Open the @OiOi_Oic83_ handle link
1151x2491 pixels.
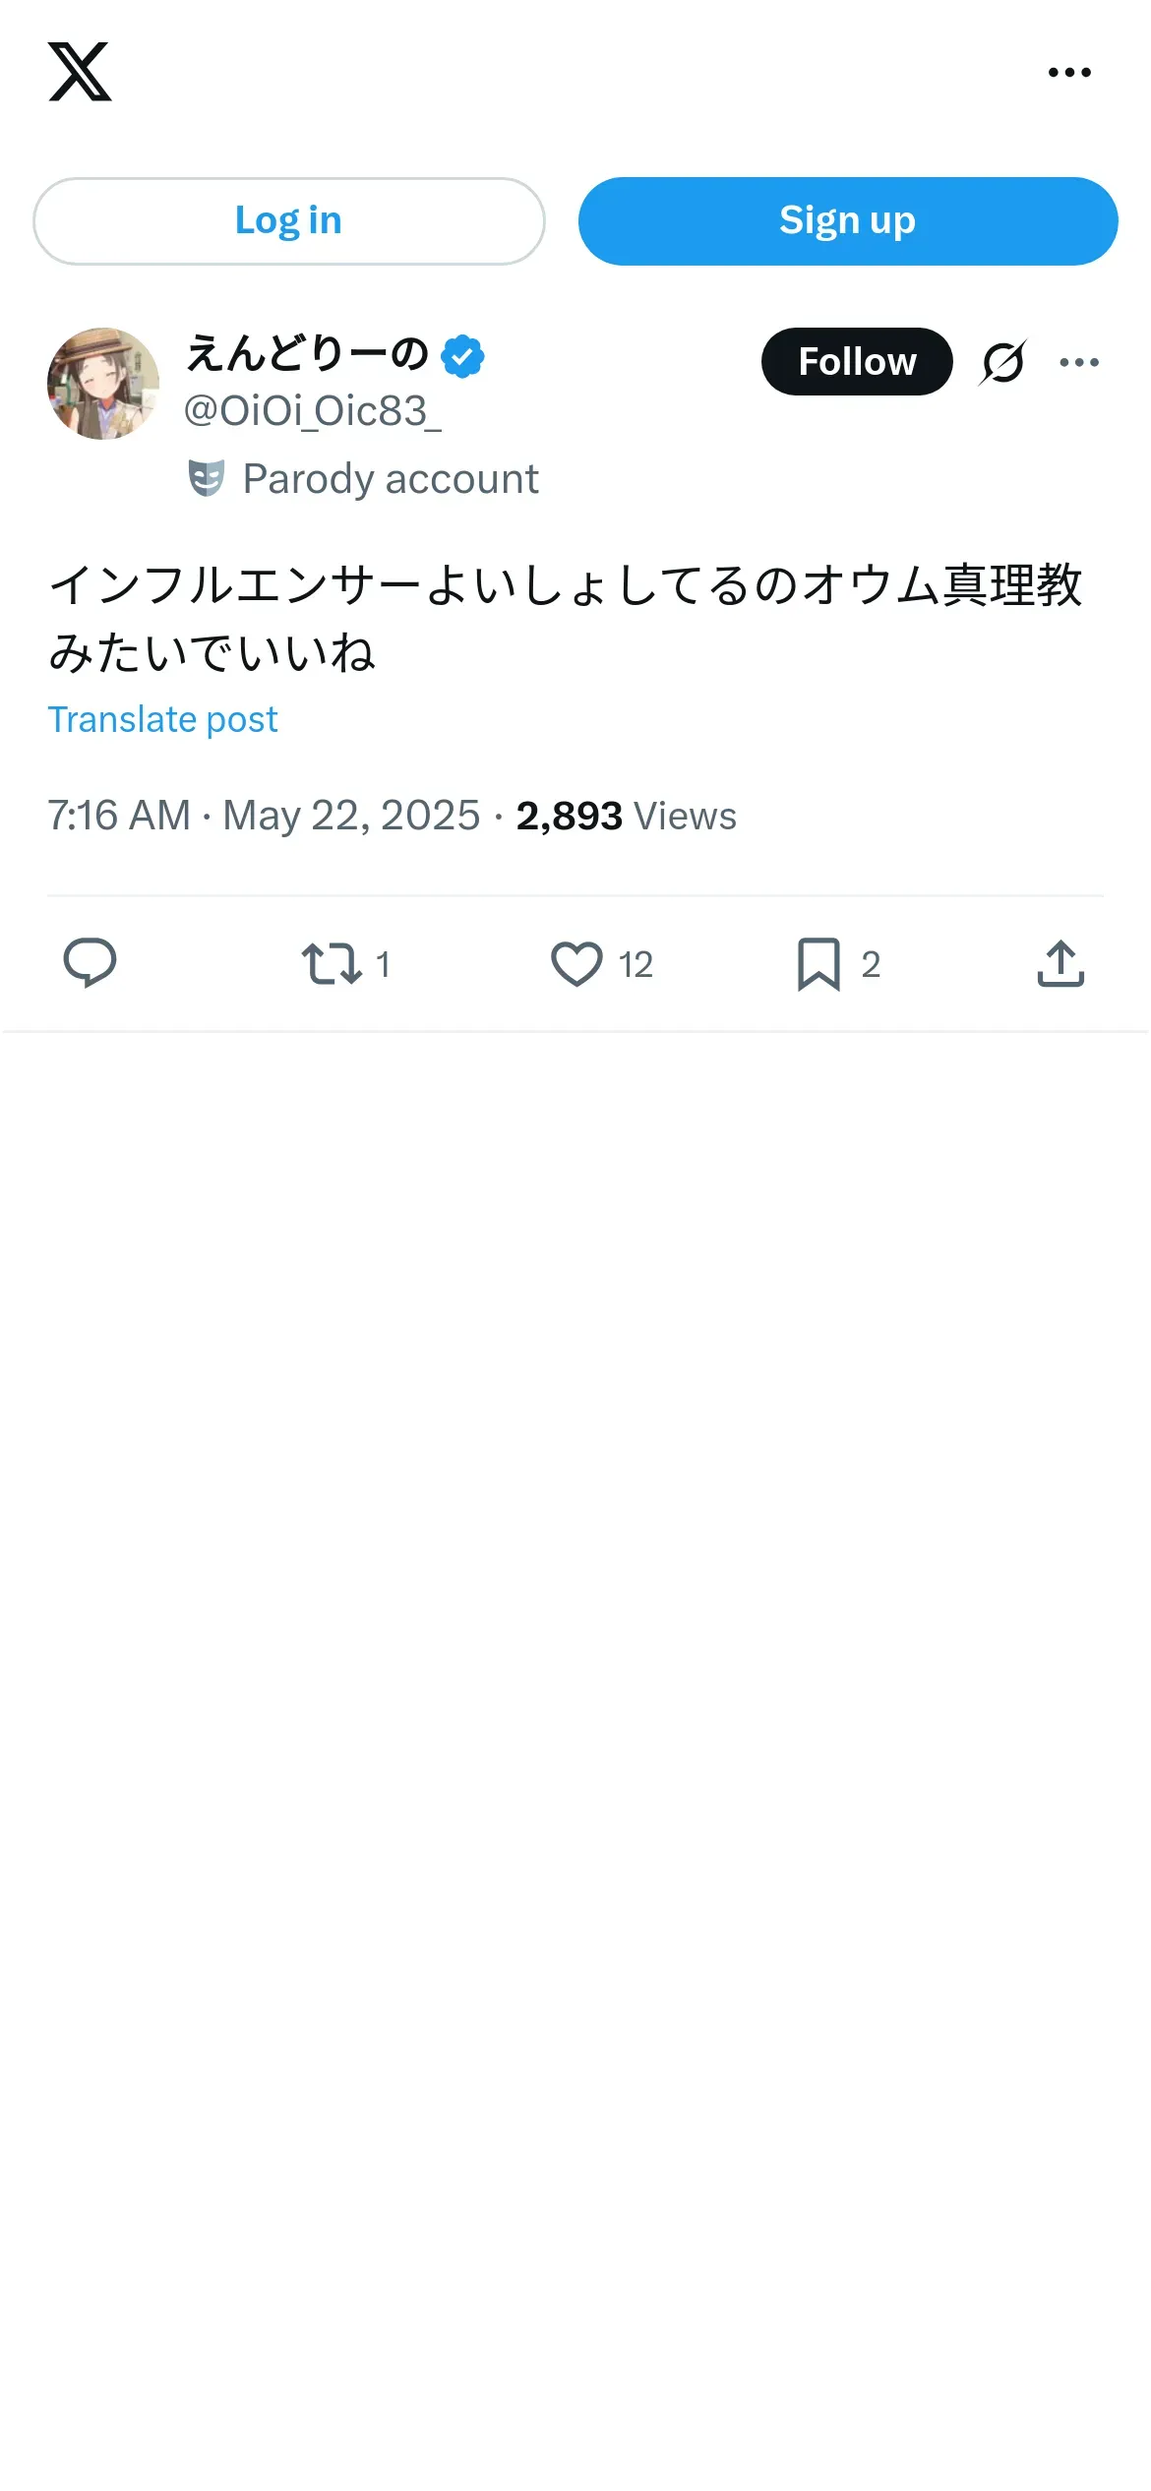312,411
